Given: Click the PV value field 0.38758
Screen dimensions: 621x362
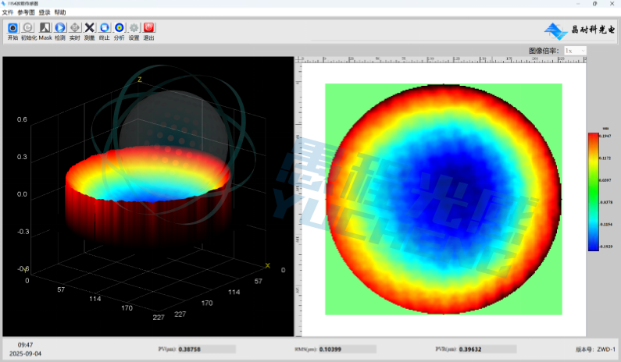Looking at the screenshot, I should pyautogui.click(x=206, y=350).
